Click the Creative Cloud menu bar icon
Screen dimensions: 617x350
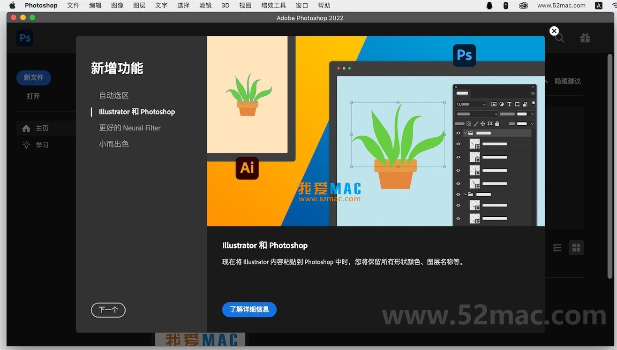524,6
